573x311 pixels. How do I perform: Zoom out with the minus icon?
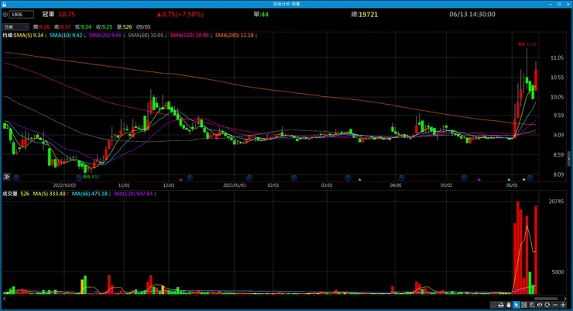click(x=555, y=305)
